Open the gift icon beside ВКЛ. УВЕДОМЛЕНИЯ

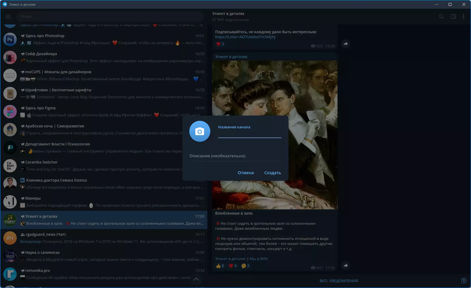pos(464,281)
